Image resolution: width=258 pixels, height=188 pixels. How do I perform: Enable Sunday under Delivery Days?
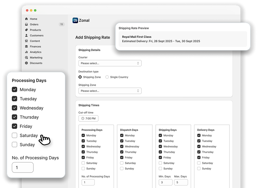tap(199, 168)
